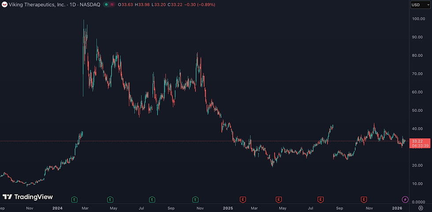Open the USD currency dropdown
This screenshot has height=212, width=432.
420,5
